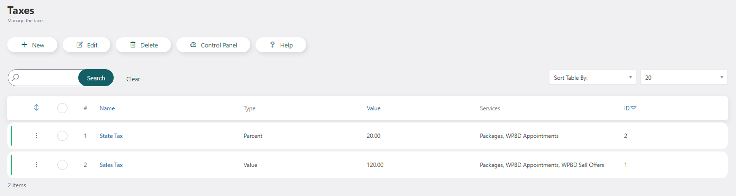
Task: Select the Sales Tax row checkbox
Action: pos(62,165)
